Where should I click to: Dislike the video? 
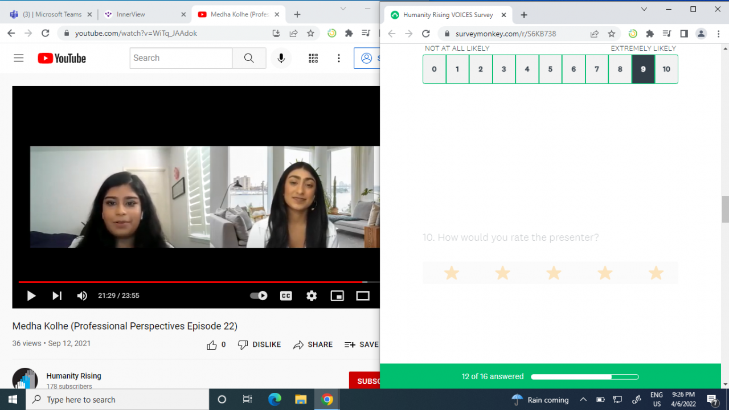tap(259, 345)
